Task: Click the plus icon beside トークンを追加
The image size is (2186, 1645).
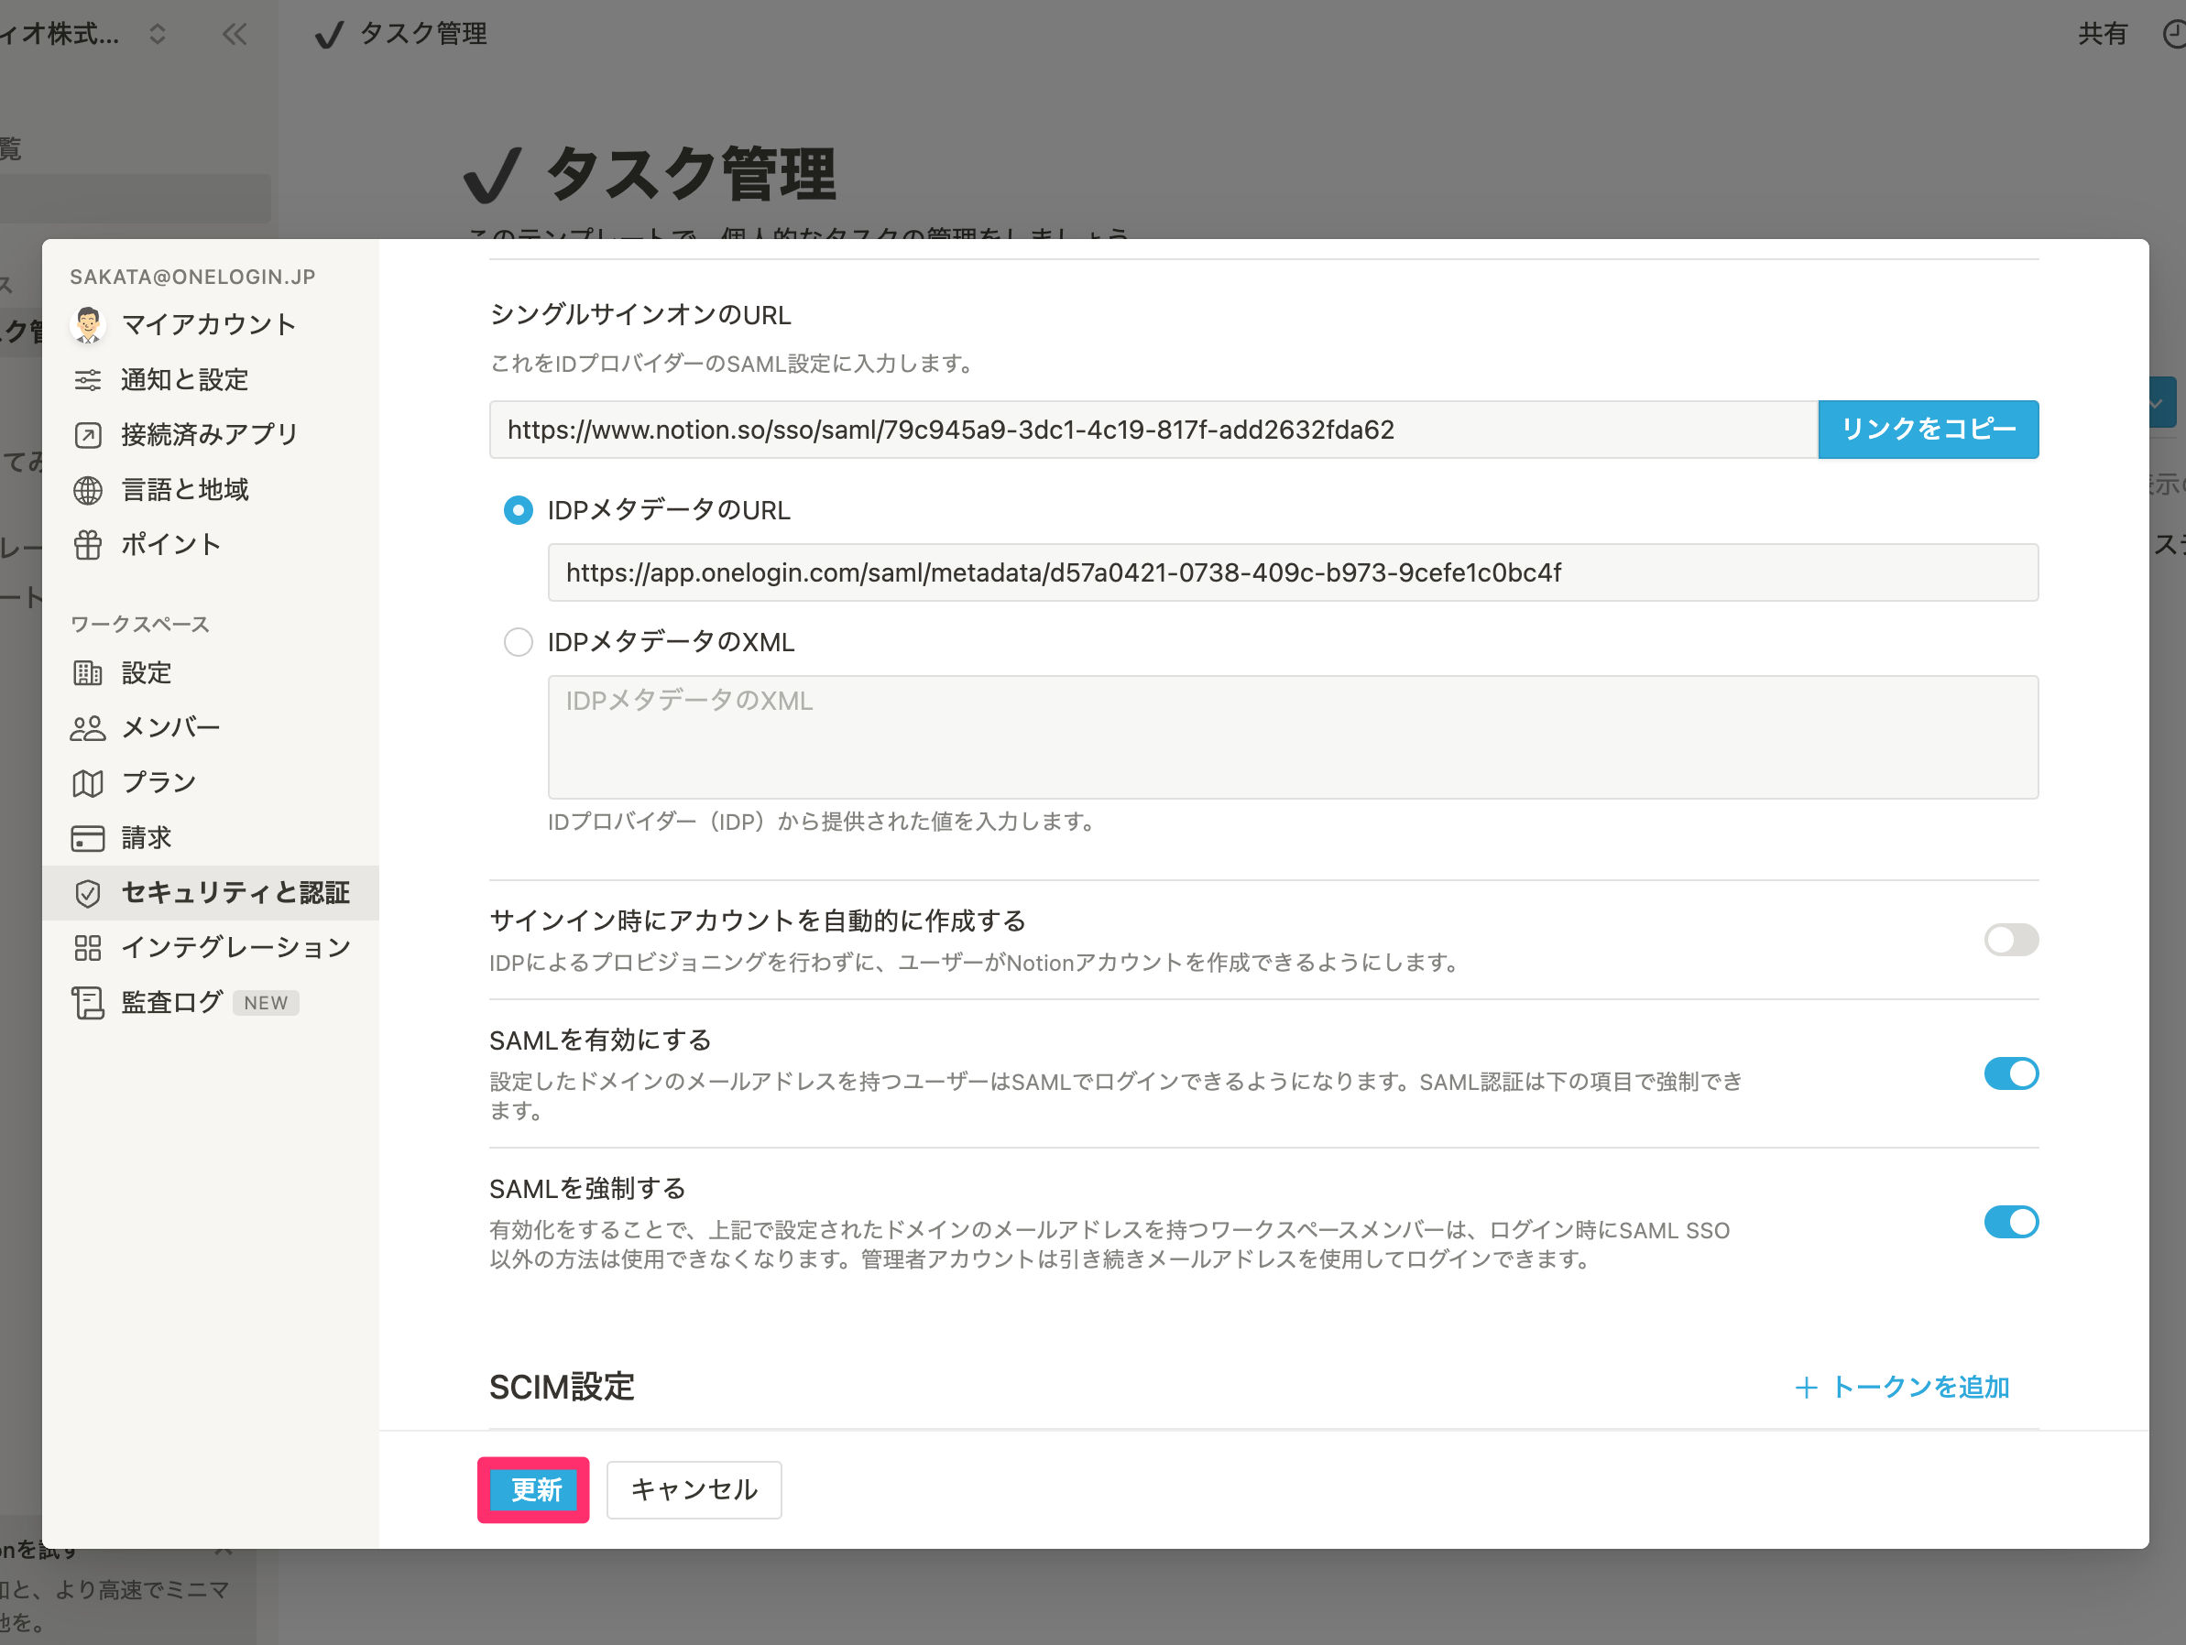Action: pos(1806,1387)
